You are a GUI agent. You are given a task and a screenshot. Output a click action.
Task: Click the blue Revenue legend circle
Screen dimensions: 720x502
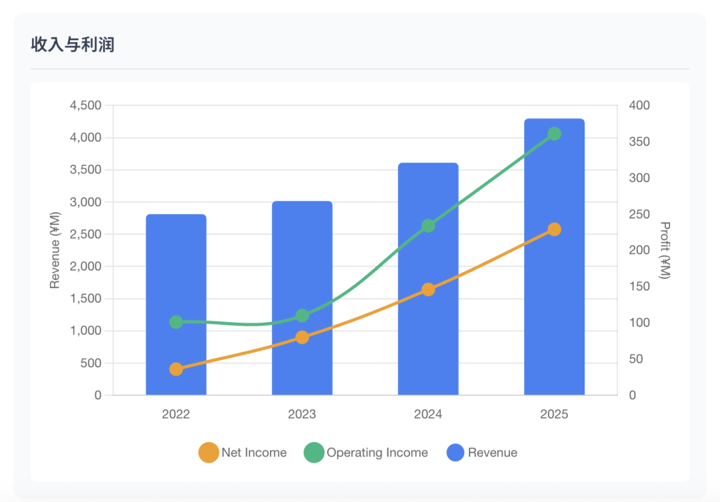pyautogui.click(x=455, y=453)
